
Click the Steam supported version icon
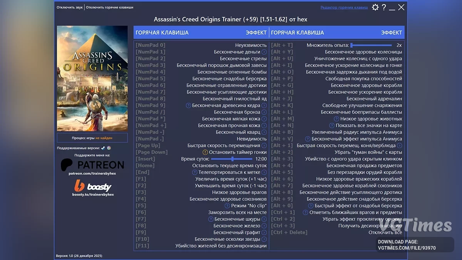[x=103, y=148]
